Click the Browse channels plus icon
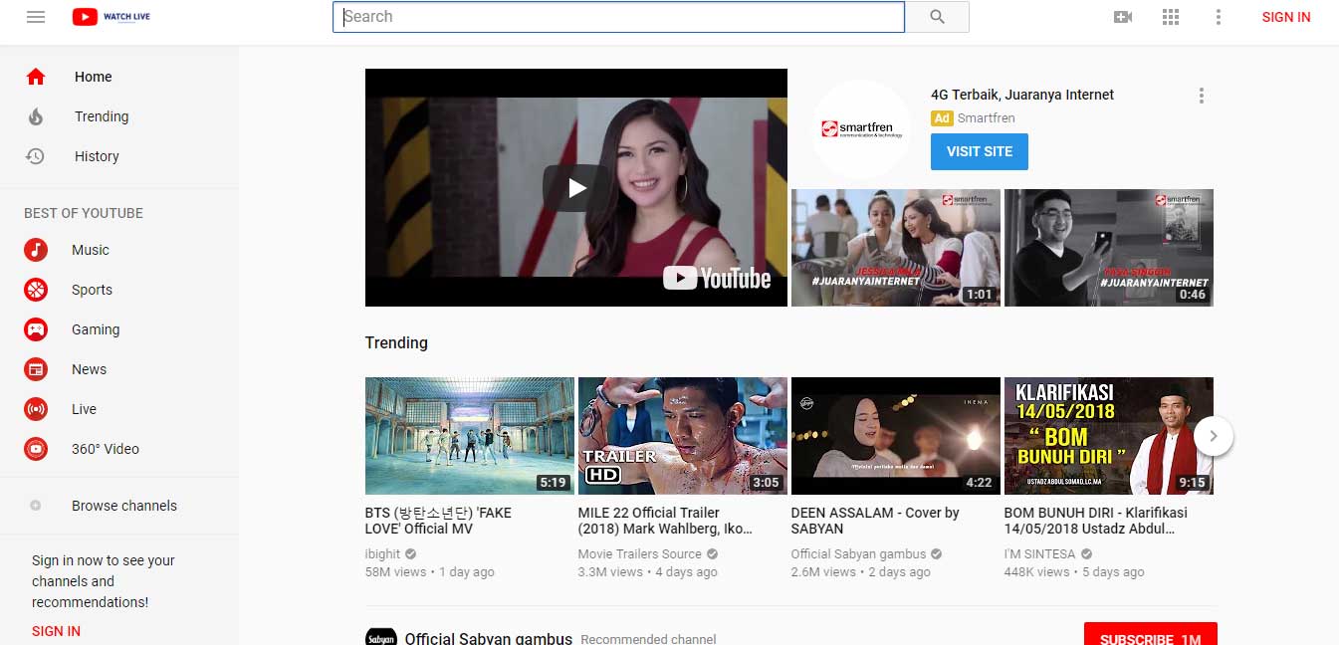The width and height of the screenshot is (1339, 645). pos(36,506)
